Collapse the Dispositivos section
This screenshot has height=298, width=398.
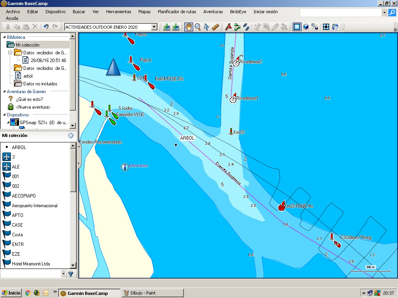[4, 115]
